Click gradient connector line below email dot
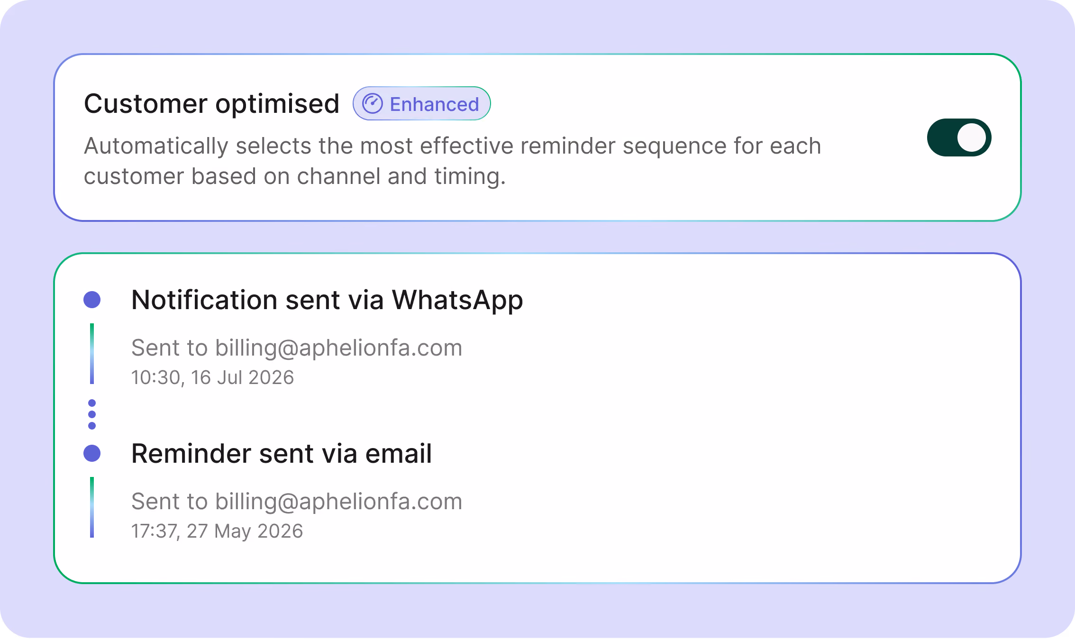This screenshot has width=1075, height=641. point(92,507)
